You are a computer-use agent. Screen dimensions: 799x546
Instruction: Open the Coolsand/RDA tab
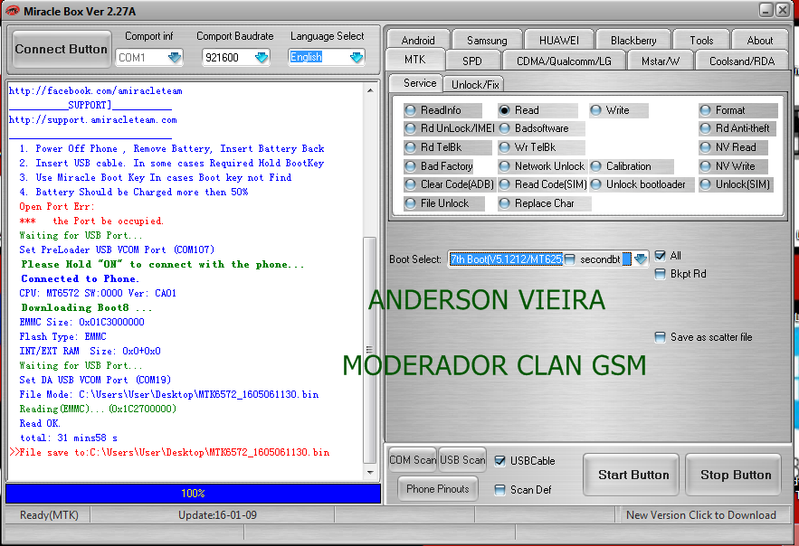point(742,61)
